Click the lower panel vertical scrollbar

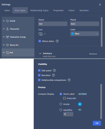click(101, 101)
